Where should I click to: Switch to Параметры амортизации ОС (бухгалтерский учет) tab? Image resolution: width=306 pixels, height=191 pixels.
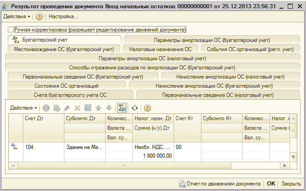212,40
